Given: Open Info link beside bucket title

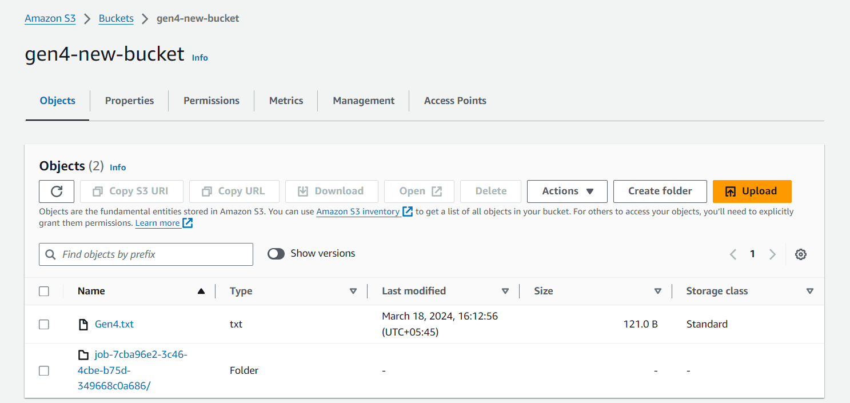Looking at the screenshot, I should tap(200, 58).
